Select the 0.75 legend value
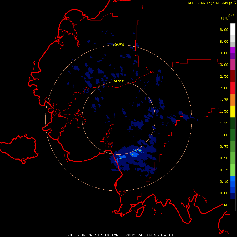Viewport: 237px width, 237px height. point(224,147)
